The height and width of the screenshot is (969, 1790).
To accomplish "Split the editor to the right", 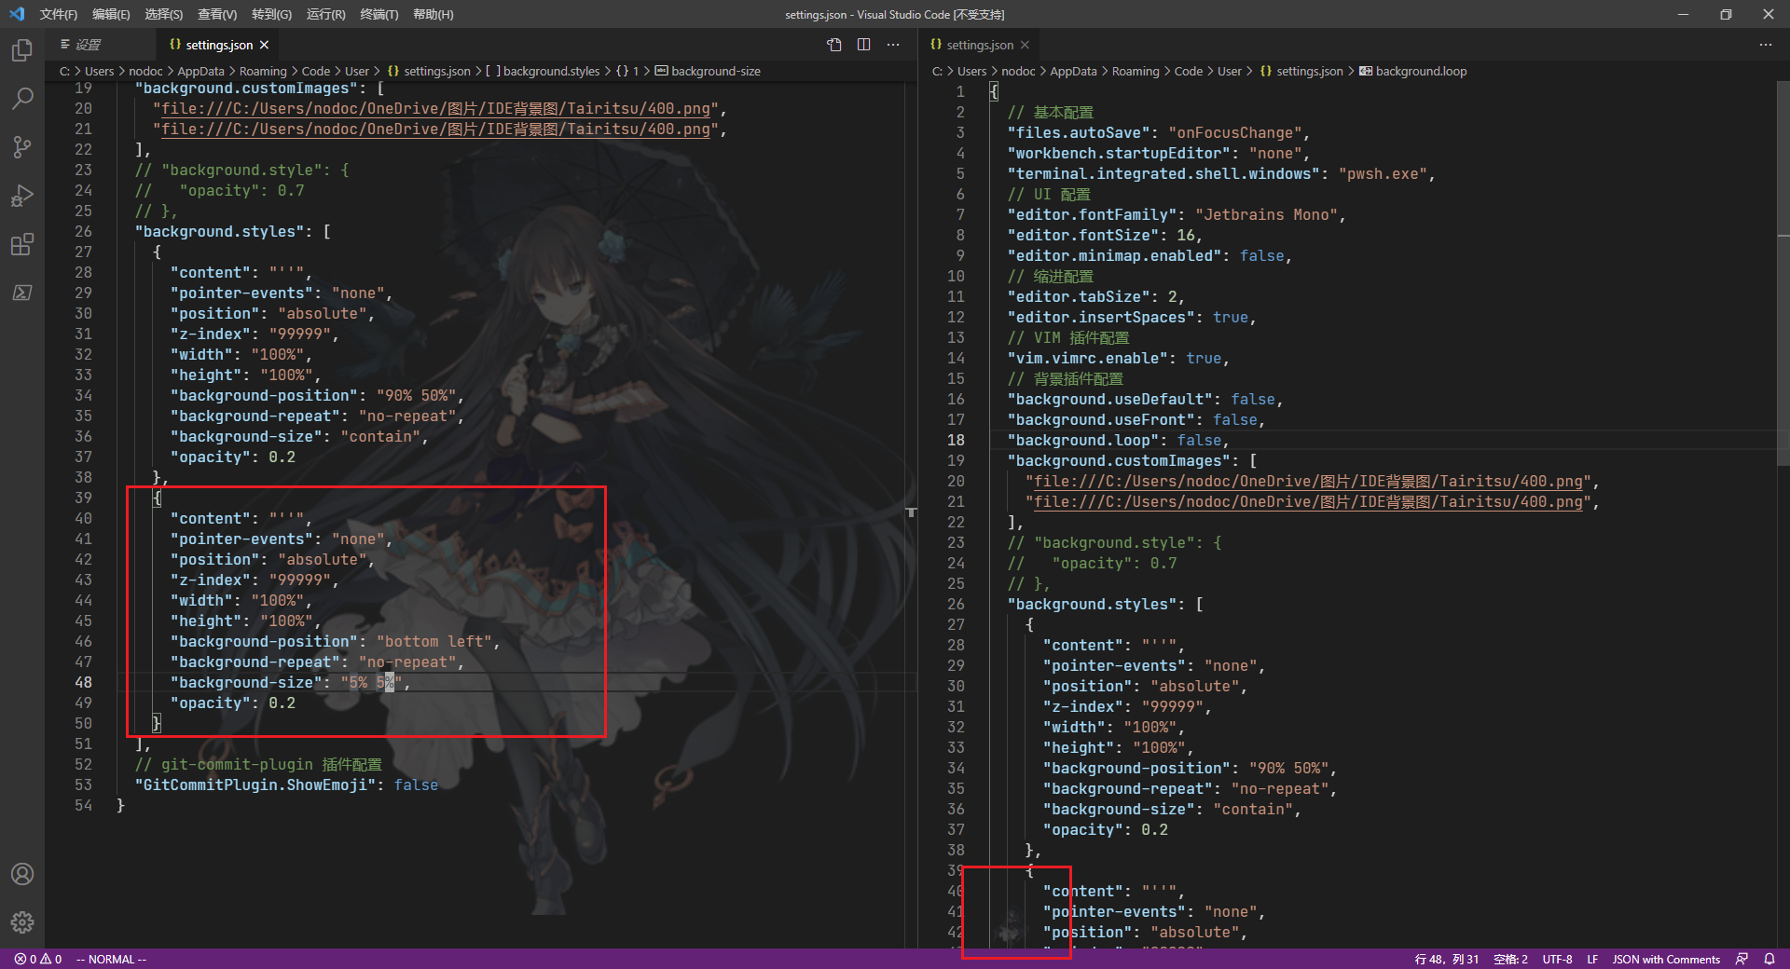I will [864, 44].
